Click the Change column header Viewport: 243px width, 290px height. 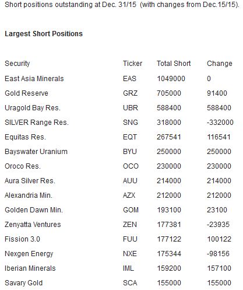(x=220, y=64)
